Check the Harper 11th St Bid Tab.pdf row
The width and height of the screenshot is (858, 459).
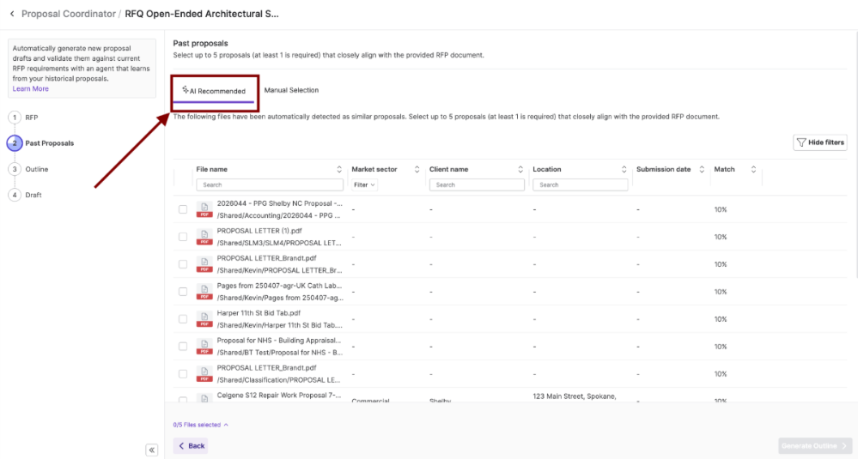click(x=183, y=319)
